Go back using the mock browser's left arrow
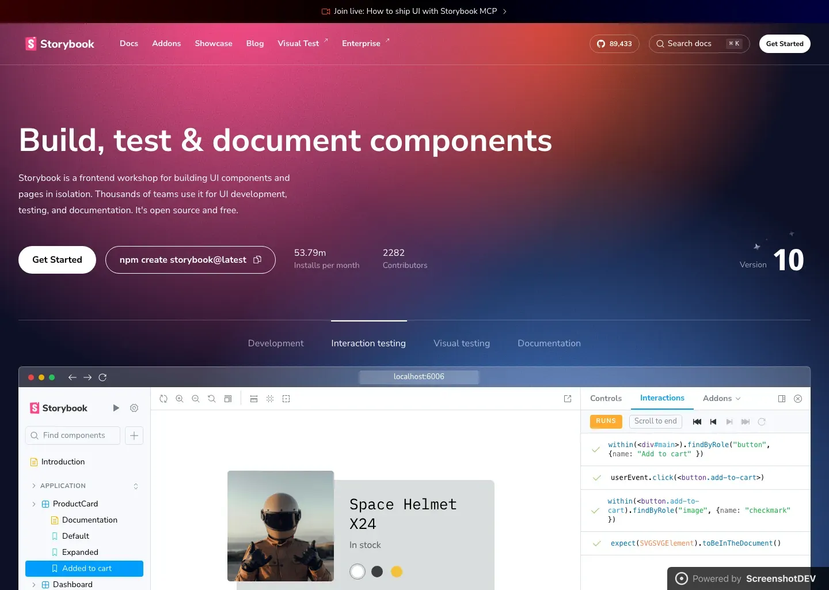The width and height of the screenshot is (829, 590). tap(72, 377)
